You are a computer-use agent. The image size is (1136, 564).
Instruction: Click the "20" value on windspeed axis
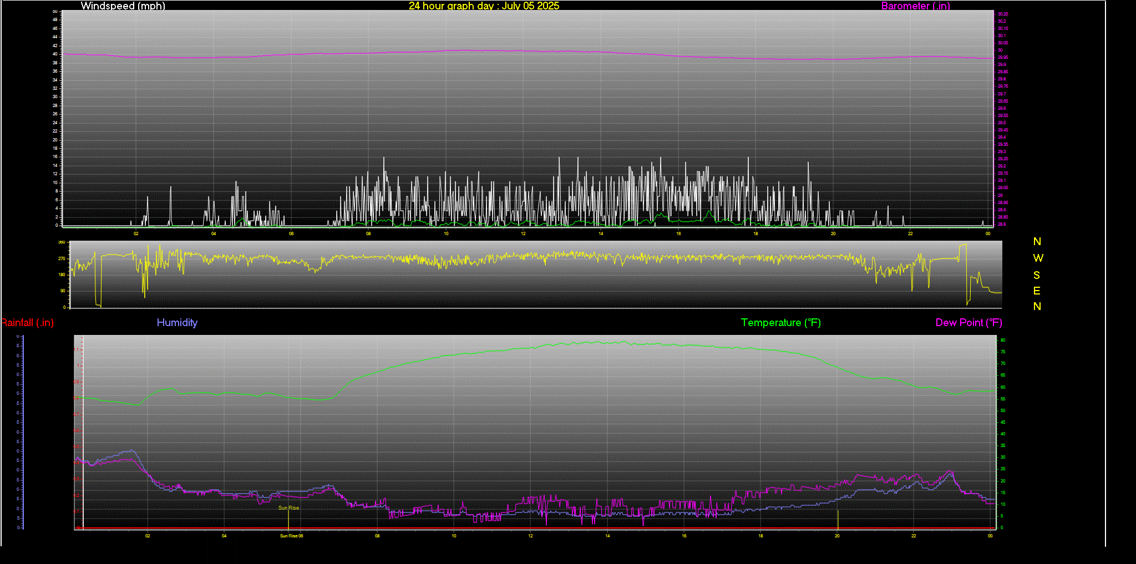[x=55, y=140]
